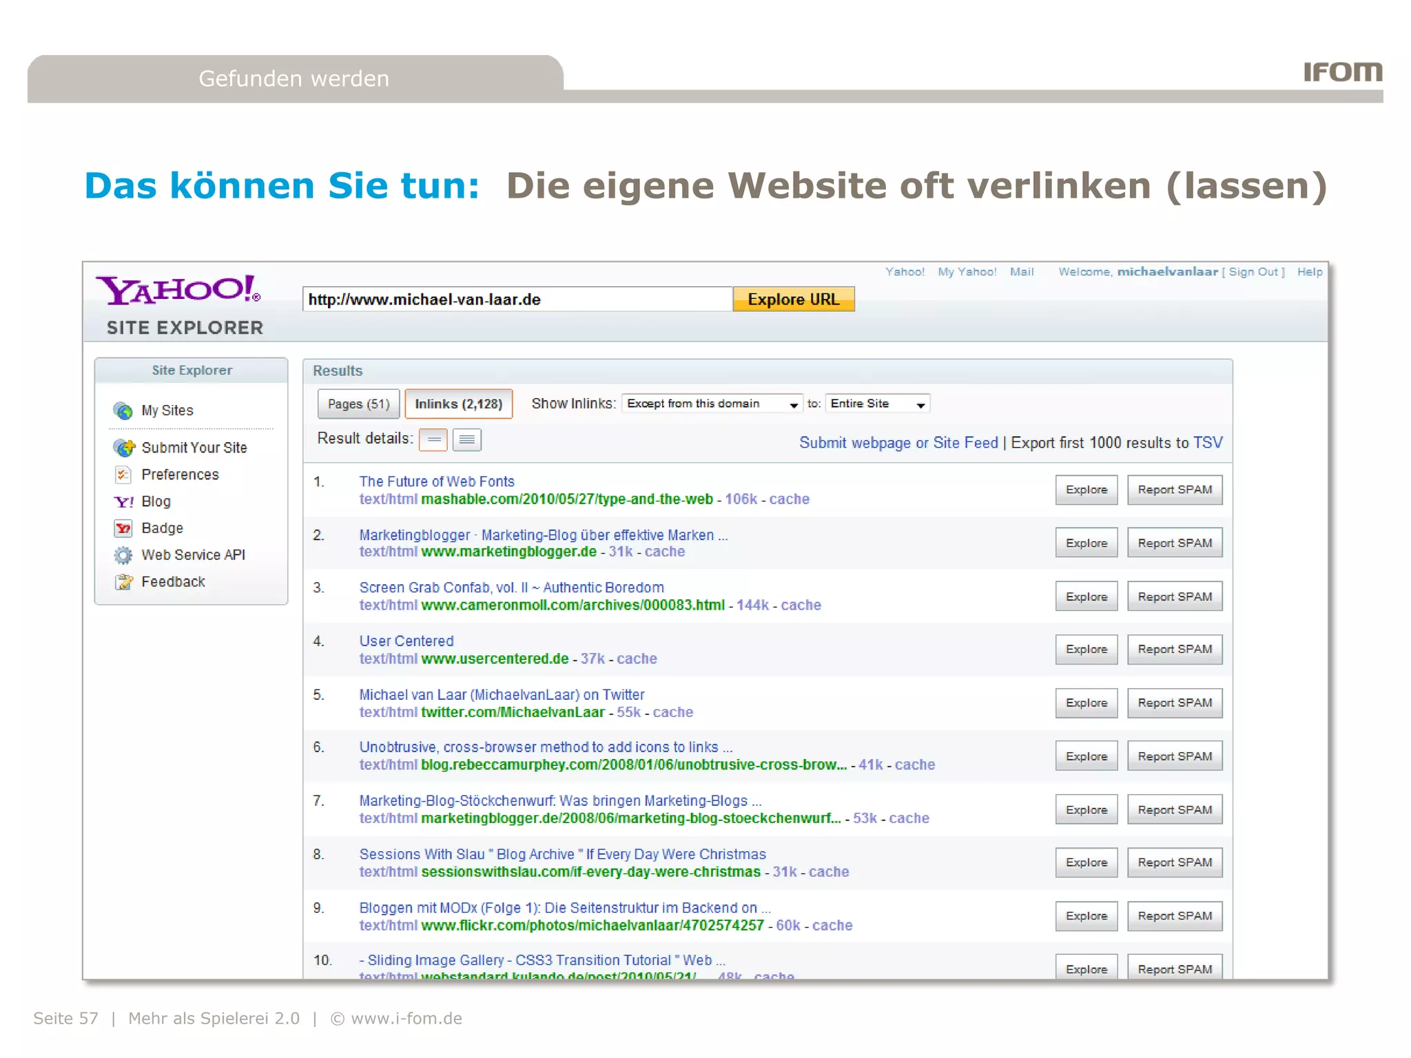Viewport: 1411px width, 1058px height.
Task: Open the User Centered title link
Action: click(x=406, y=641)
